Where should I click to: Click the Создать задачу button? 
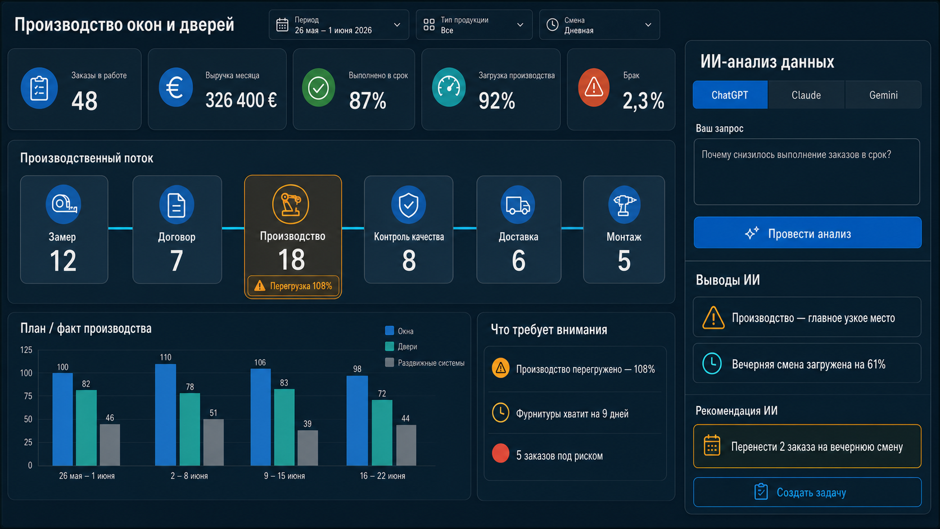[x=807, y=492]
